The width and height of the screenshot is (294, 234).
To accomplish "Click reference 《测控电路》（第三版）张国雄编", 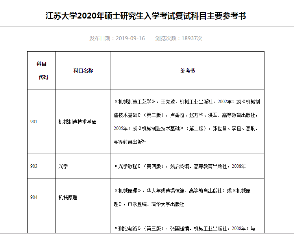I will (185, 228).
